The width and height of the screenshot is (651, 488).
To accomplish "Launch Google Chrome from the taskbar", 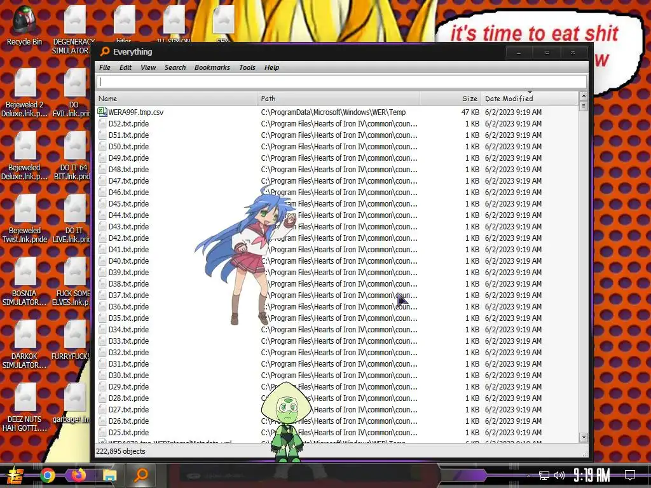I will [47, 475].
